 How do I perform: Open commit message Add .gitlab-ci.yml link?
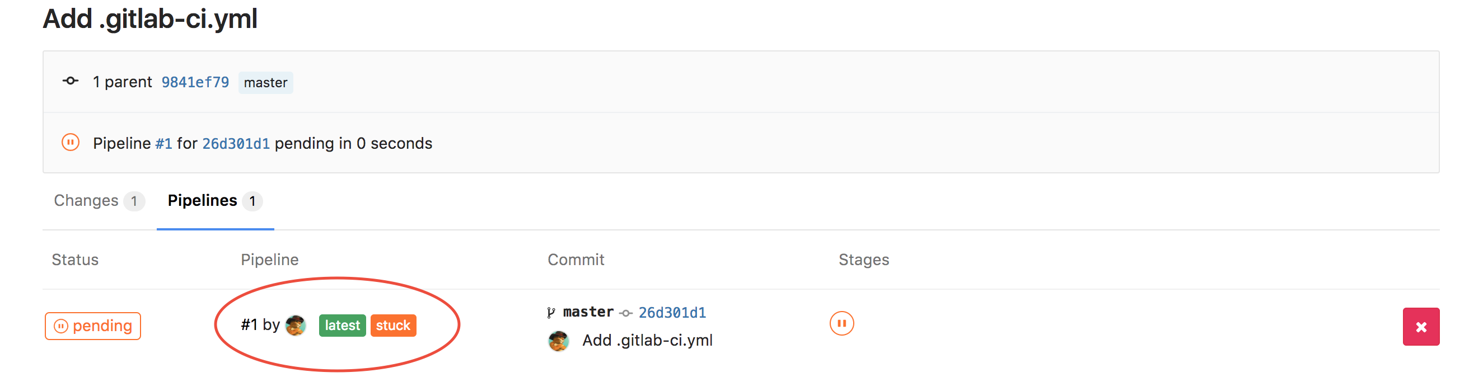tap(647, 341)
